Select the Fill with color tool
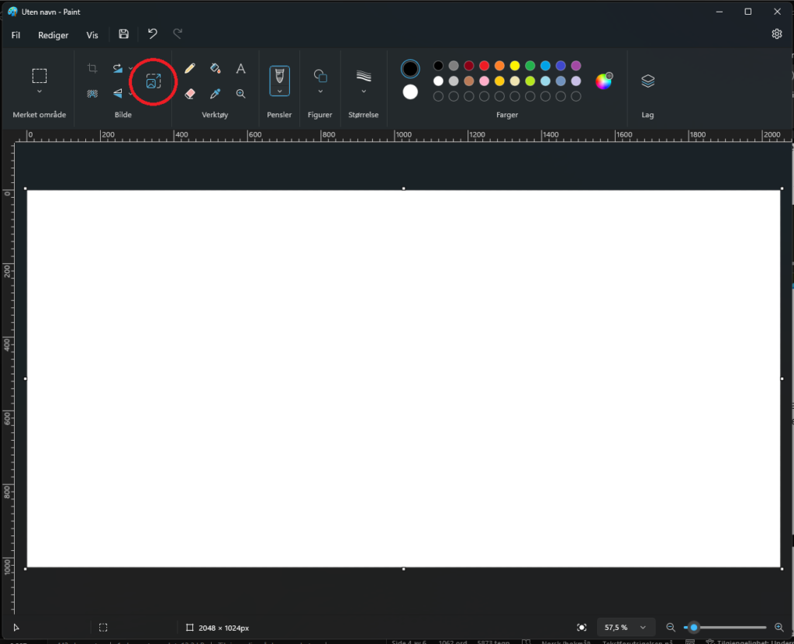794x644 pixels. tap(216, 68)
